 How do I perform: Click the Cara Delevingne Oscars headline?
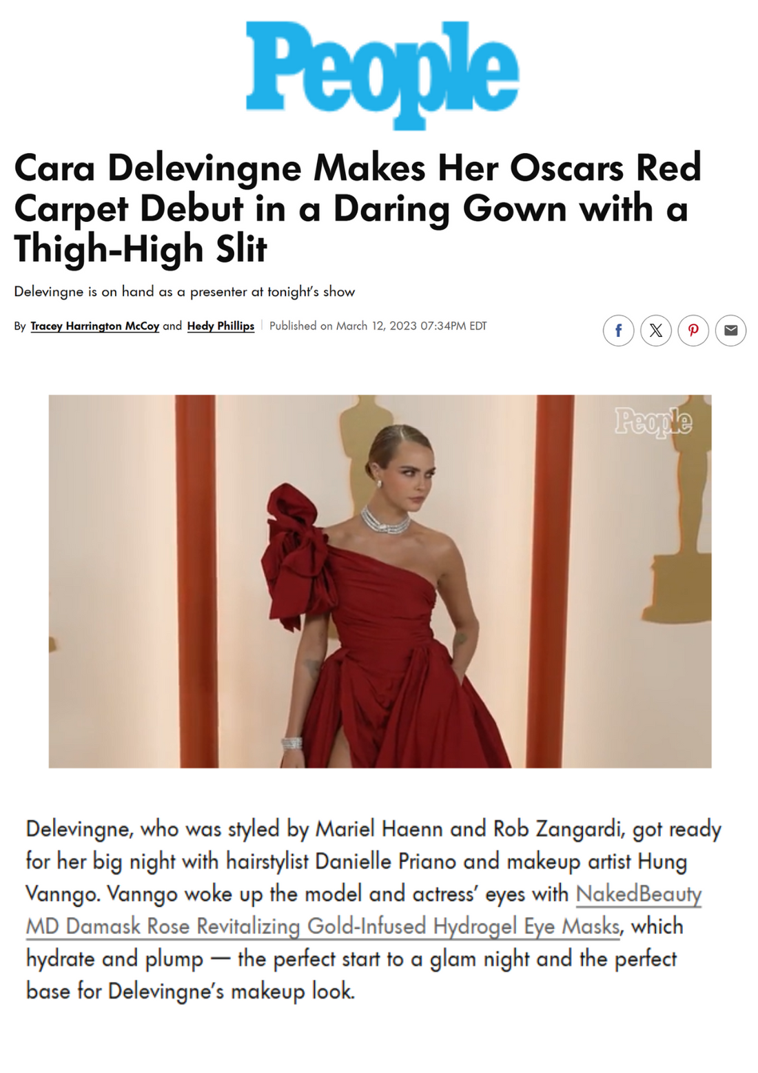358,208
